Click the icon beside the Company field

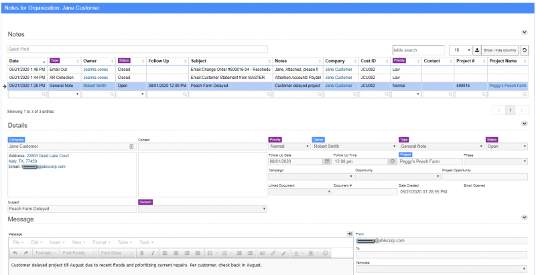pos(131,146)
